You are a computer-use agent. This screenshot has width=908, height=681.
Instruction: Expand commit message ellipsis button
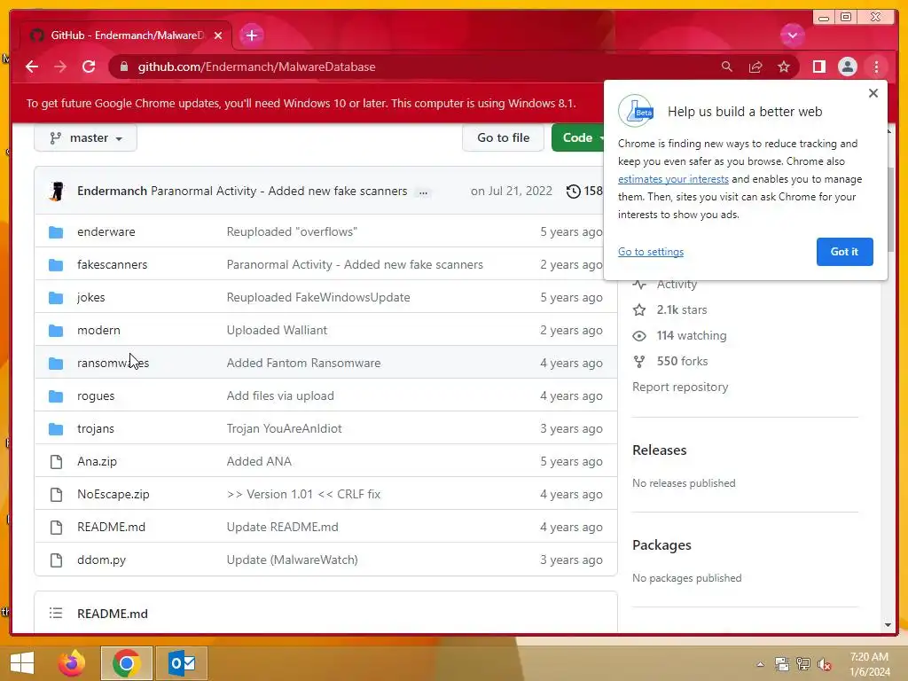[423, 192]
